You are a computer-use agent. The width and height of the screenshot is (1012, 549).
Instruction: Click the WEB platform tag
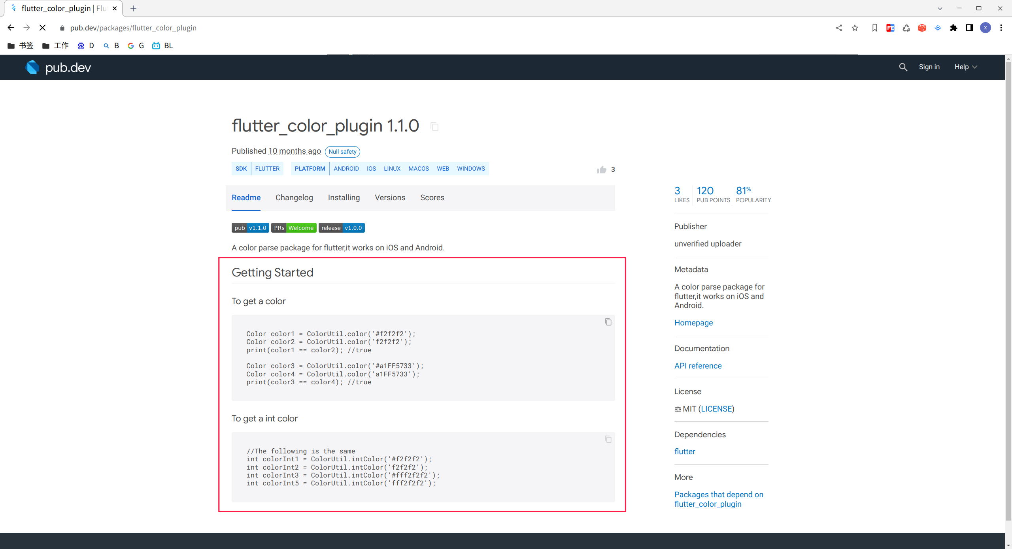point(443,169)
